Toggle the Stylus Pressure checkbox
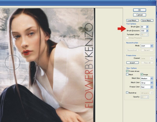Image resolution: width=157 pixels, height=122 pixels. tap(127, 38)
